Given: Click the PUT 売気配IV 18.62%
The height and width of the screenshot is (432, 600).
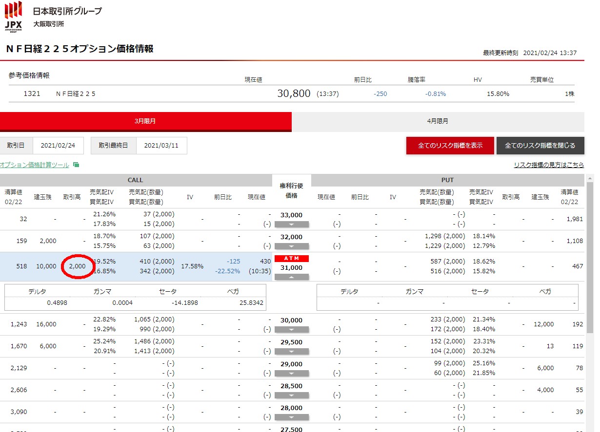Looking at the screenshot, I should tap(484, 262).
